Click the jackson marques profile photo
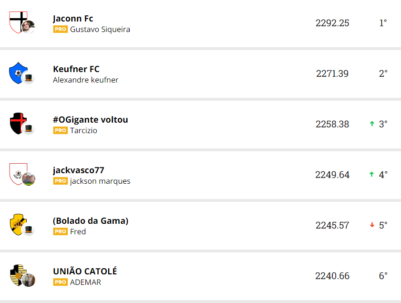401x303 pixels. click(29, 179)
